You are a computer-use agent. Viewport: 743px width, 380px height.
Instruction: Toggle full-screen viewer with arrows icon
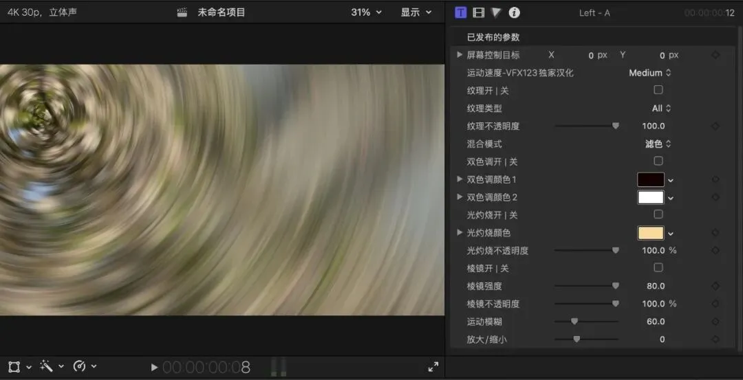click(x=433, y=367)
